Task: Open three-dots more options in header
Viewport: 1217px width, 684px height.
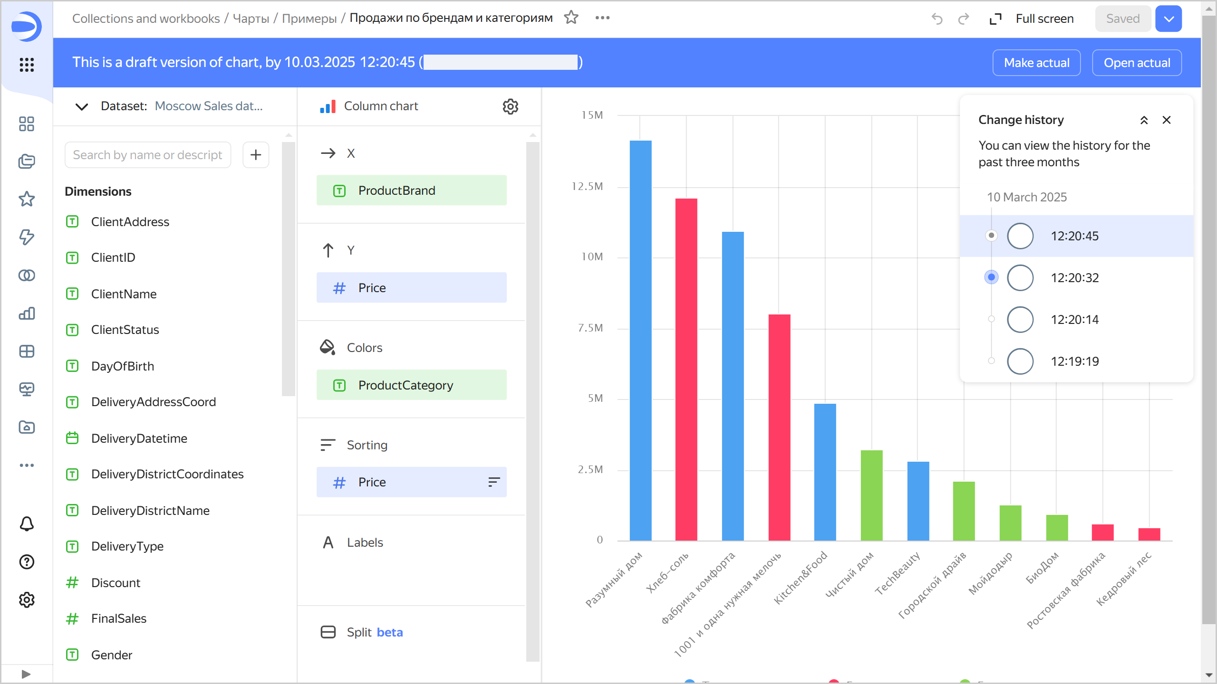Action: click(x=602, y=18)
